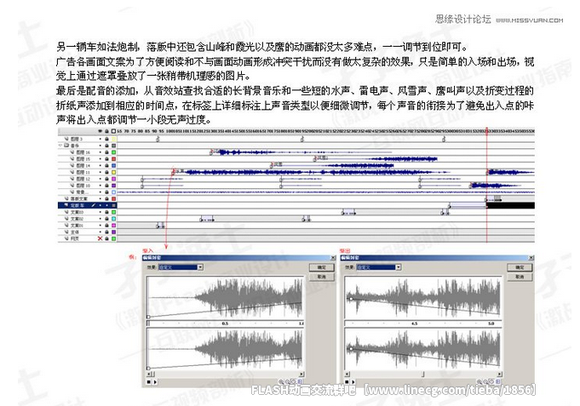The height and width of the screenshot is (406, 580).
Task: Play the sound in left envelope dialog
Action: [x=155, y=382]
